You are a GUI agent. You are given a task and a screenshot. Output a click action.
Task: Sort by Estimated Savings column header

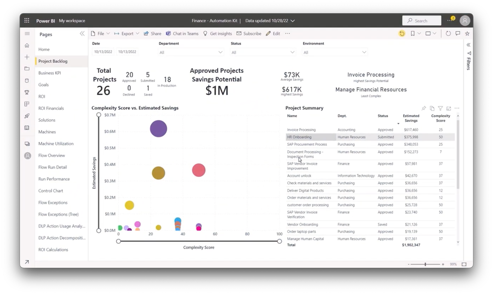pyautogui.click(x=411, y=118)
